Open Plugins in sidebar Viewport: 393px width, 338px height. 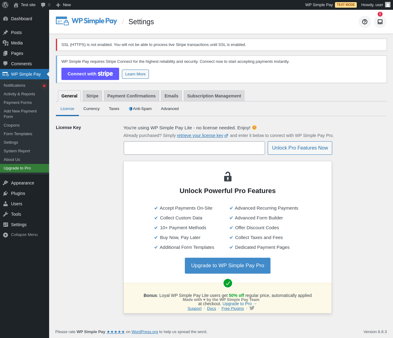pos(25,193)
